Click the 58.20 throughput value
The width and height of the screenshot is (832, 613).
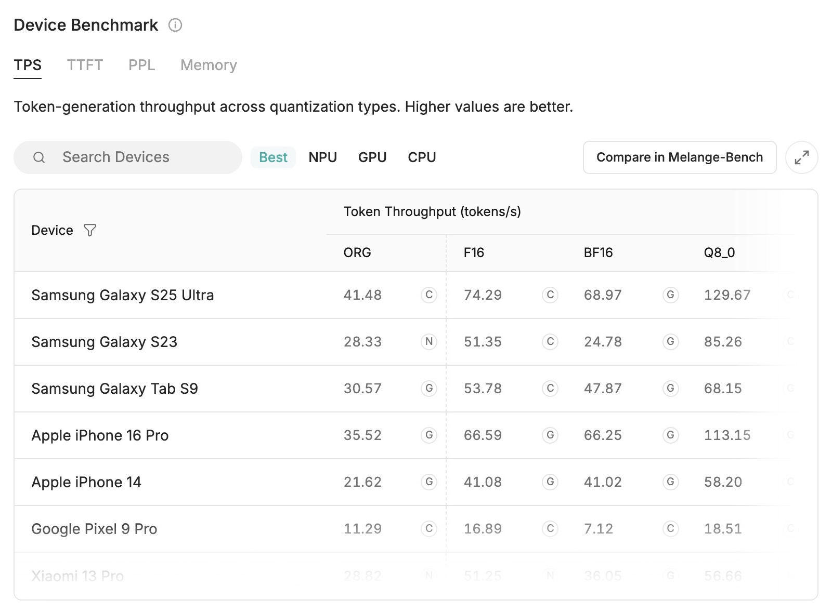click(x=723, y=482)
